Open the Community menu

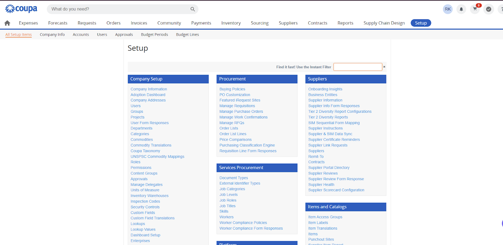(169, 23)
